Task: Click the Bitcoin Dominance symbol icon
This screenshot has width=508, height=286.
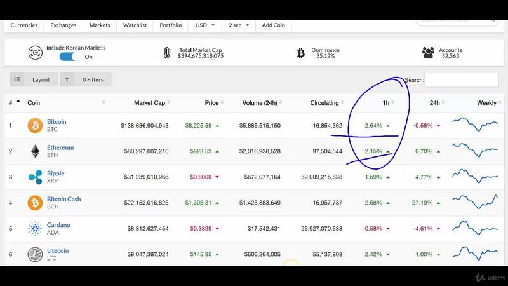Action: pos(301,53)
